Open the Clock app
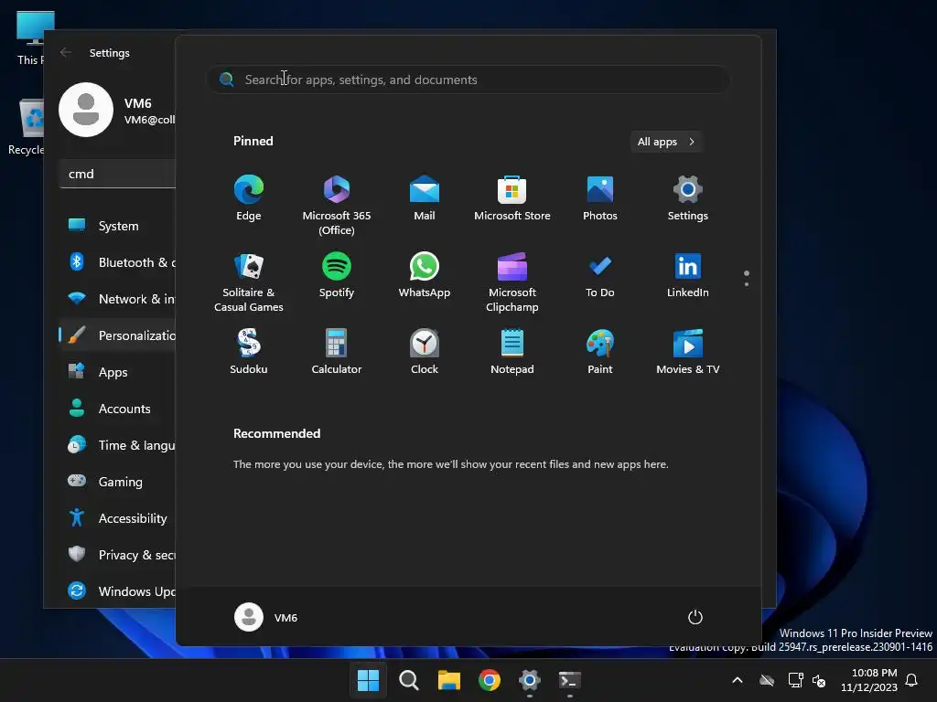Image resolution: width=937 pixels, height=702 pixels. click(425, 352)
